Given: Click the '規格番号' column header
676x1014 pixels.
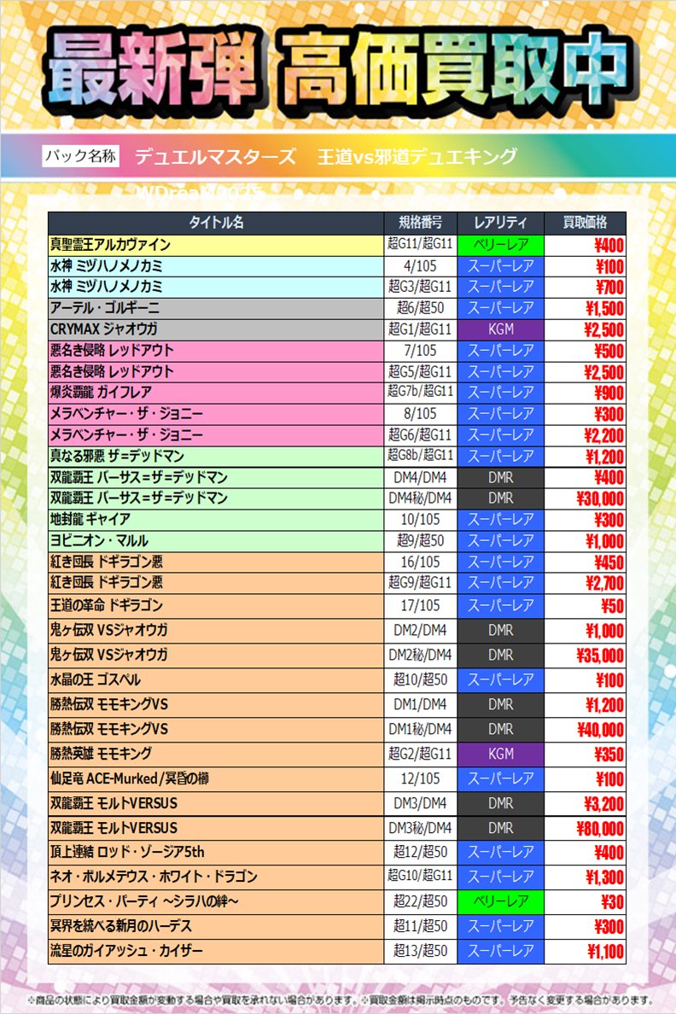Looking at the screenshot, I should [x=421, y=223].
